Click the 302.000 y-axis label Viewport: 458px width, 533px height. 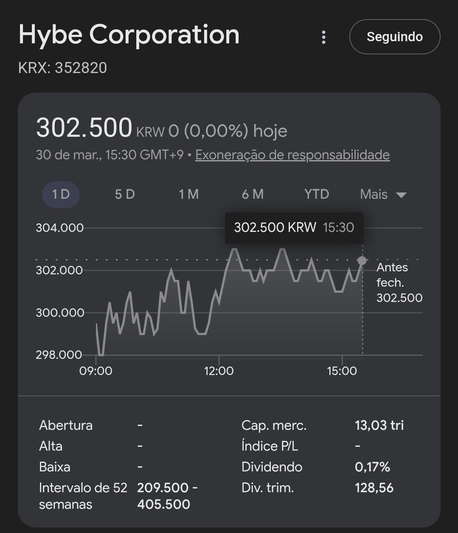[x=59, y=270]
